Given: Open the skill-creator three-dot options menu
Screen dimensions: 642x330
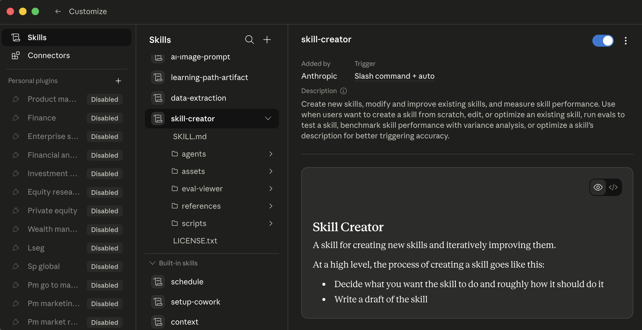Looking at the screenshot, I should 626,41.
